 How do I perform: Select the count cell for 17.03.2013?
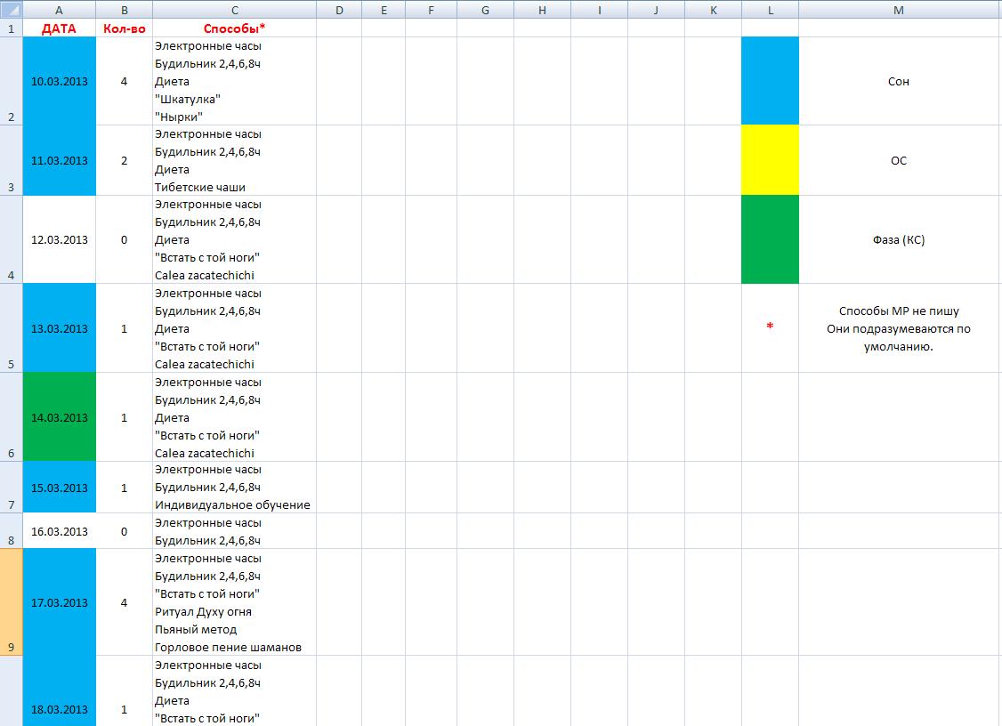pos(124,602)
